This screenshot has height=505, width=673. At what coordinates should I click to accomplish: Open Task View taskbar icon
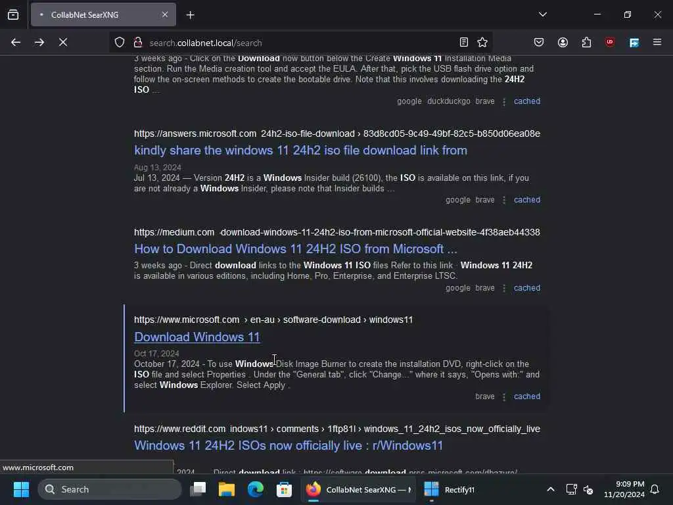pos(198,489)
